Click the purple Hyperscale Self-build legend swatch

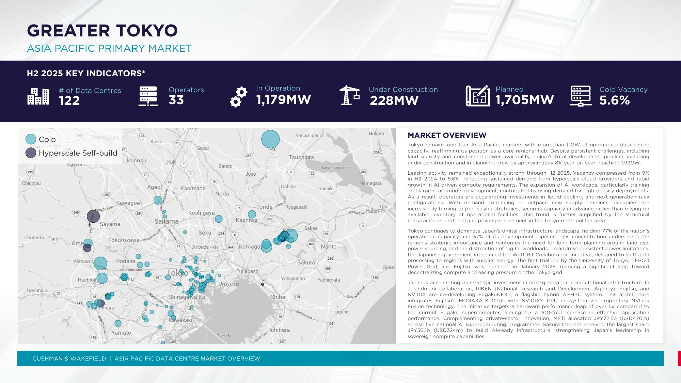pos(31,153)
